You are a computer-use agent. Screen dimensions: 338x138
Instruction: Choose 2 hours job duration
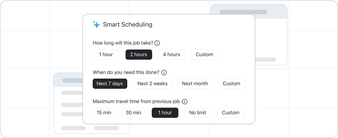139,55
